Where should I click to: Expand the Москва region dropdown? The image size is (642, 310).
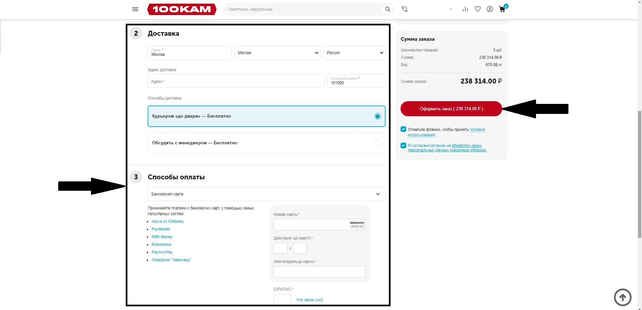(x=277, y=53)
